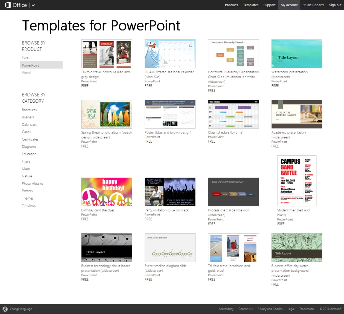Open the Support menu
The height and width of the screenshot is (314, 344).
tap(269, 5)
